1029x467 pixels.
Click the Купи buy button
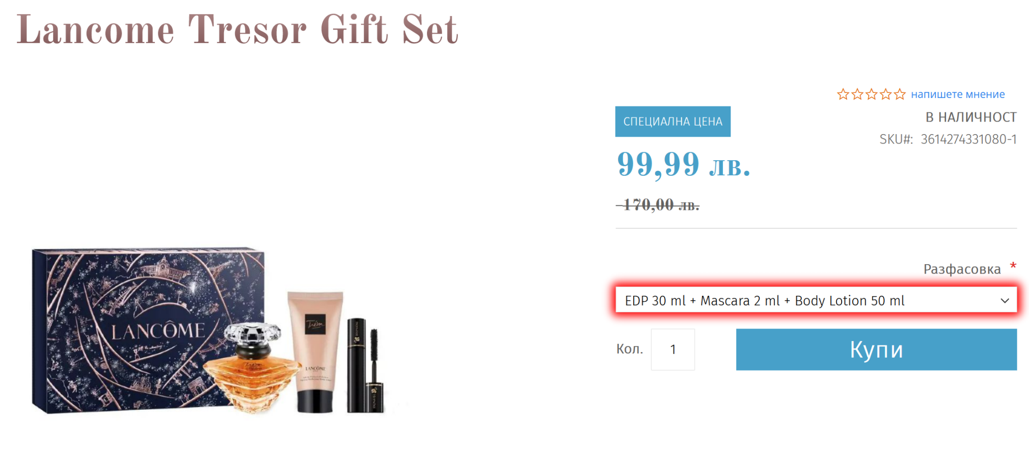click(x=876, y=349)
